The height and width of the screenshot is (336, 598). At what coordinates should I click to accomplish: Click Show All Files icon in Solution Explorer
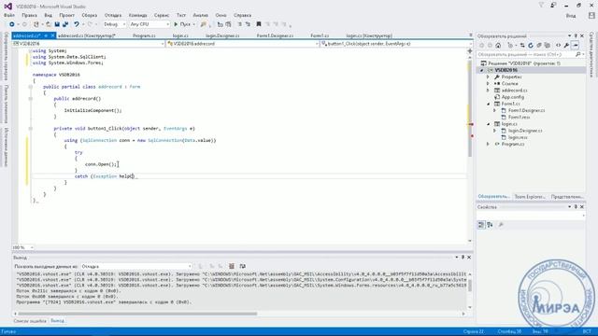point(548,46)
